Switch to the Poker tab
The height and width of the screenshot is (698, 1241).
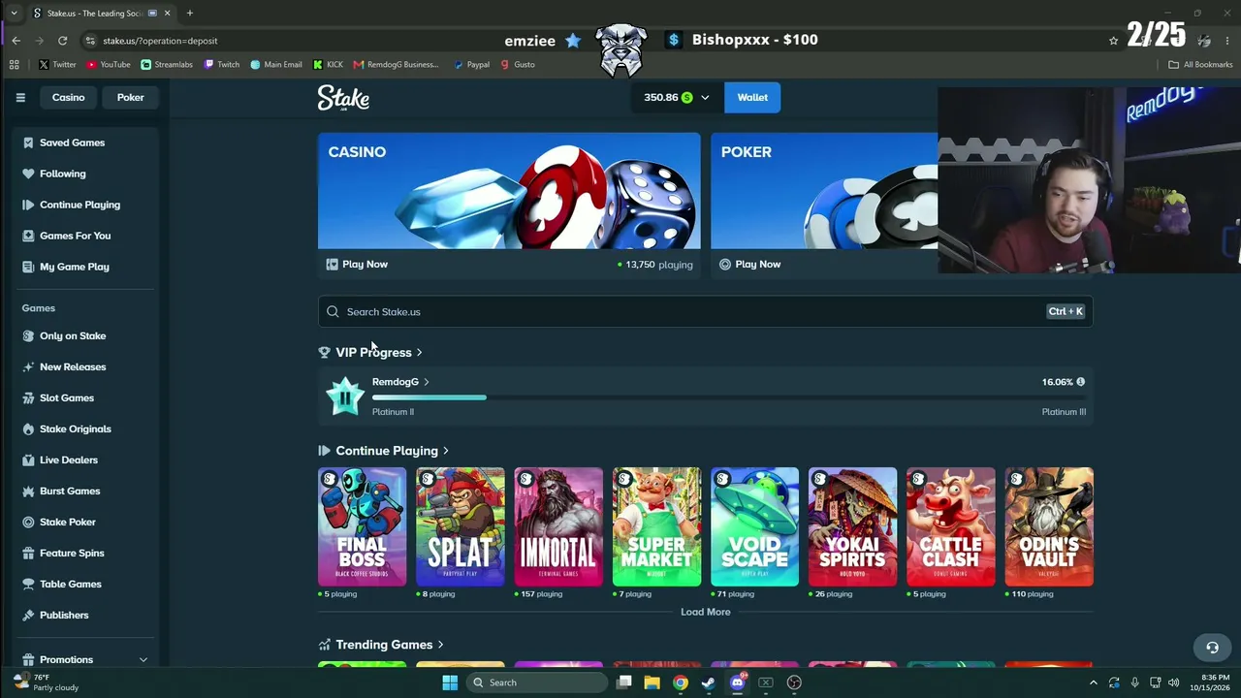pyautogui.click(x=130, y=97)
